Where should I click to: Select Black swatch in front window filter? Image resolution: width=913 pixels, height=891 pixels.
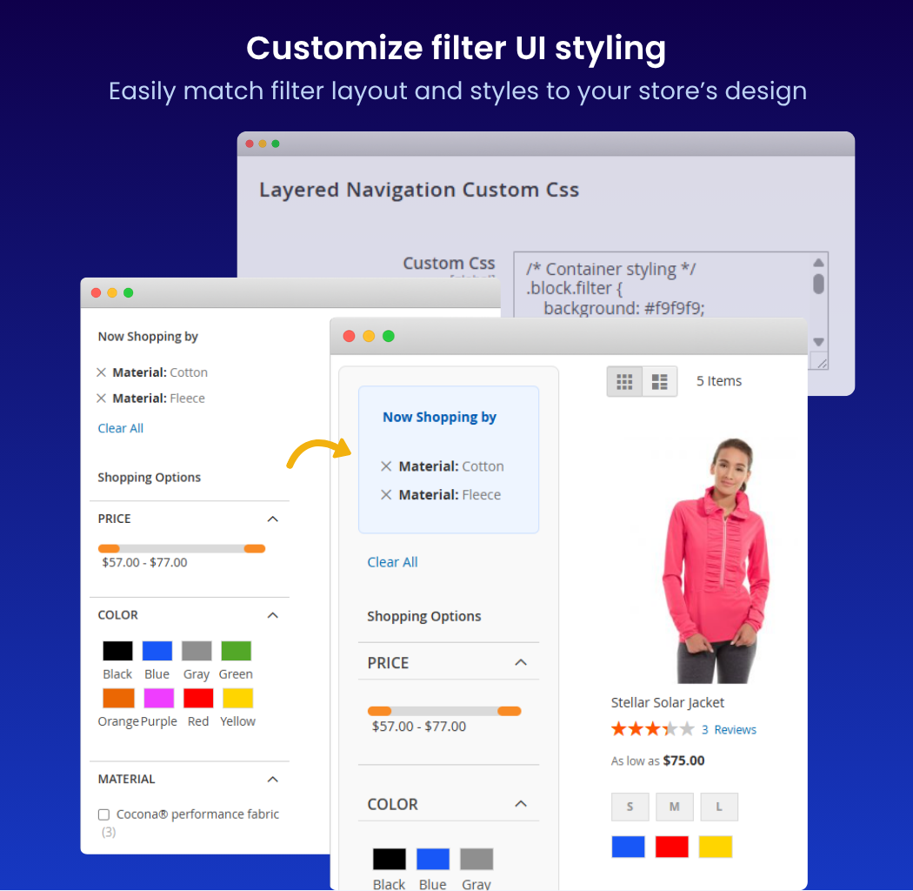389,859
